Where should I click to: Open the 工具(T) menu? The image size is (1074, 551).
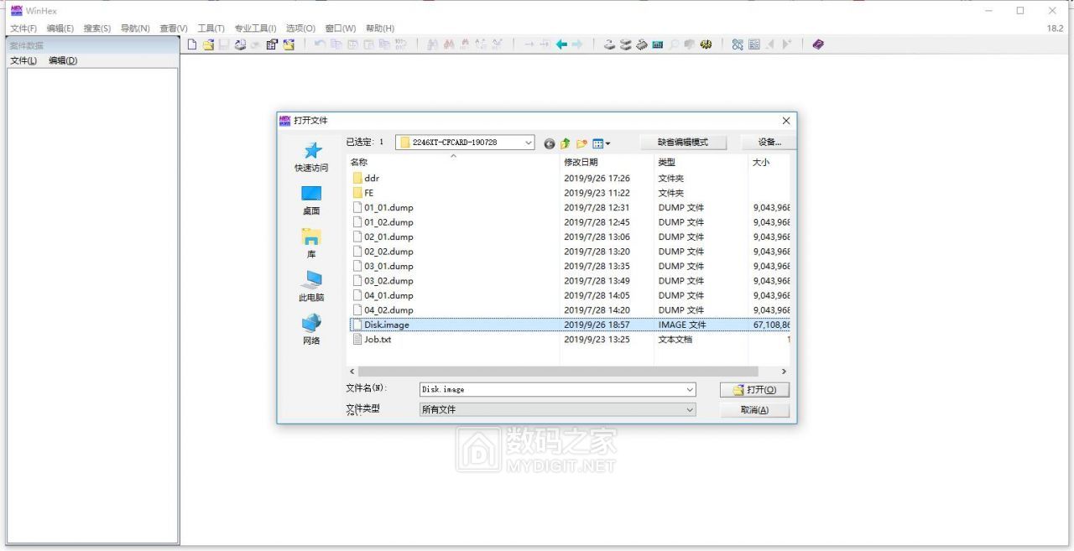(x=211, y=29)
